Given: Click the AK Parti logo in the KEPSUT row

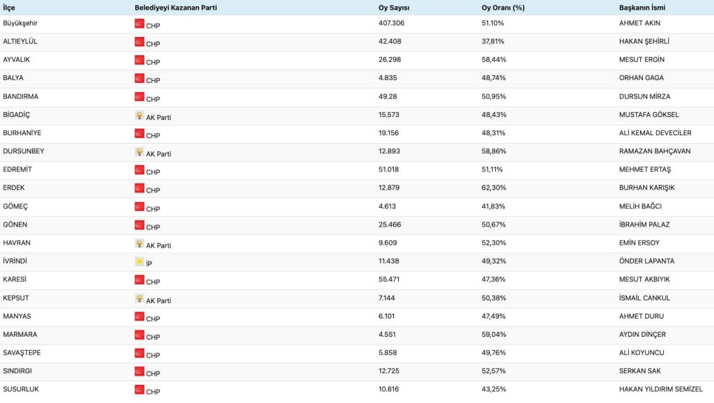Looking at the screenshot, I should (x=139, y=298).
